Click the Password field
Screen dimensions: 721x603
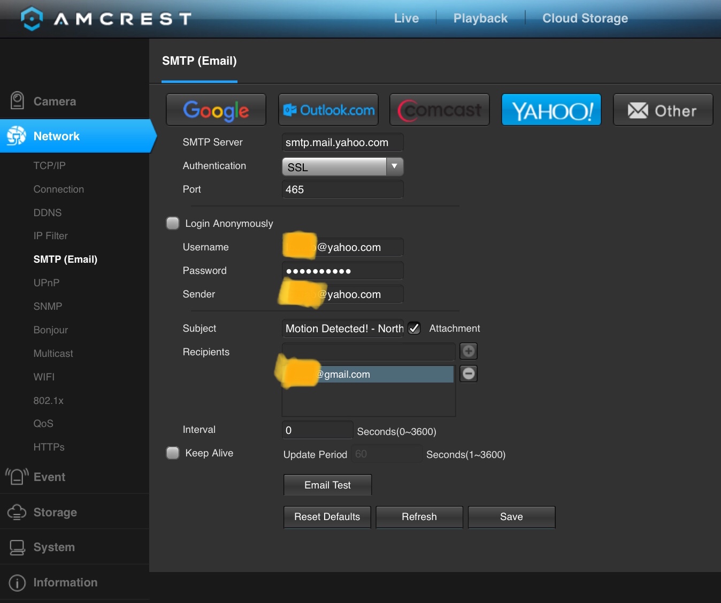coord(342,271)
